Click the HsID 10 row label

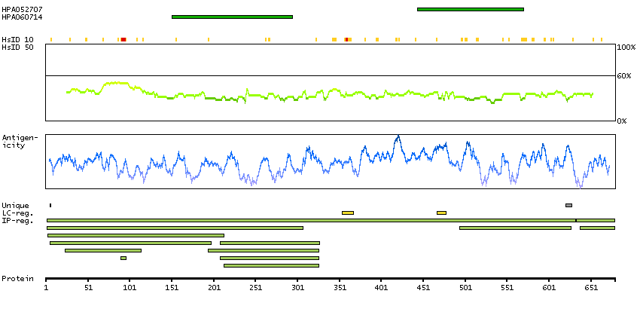(x=17, y=39)
